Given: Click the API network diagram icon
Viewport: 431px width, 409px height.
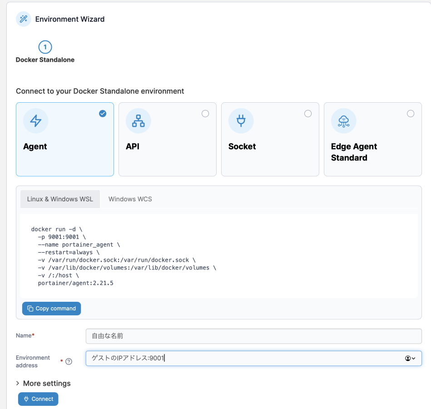Looking at the screenshot, I should point(138,121).
